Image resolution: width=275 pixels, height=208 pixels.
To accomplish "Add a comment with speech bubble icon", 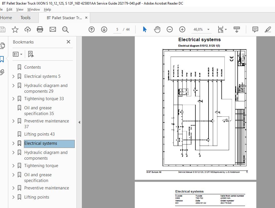I will (x=255, y=29).
